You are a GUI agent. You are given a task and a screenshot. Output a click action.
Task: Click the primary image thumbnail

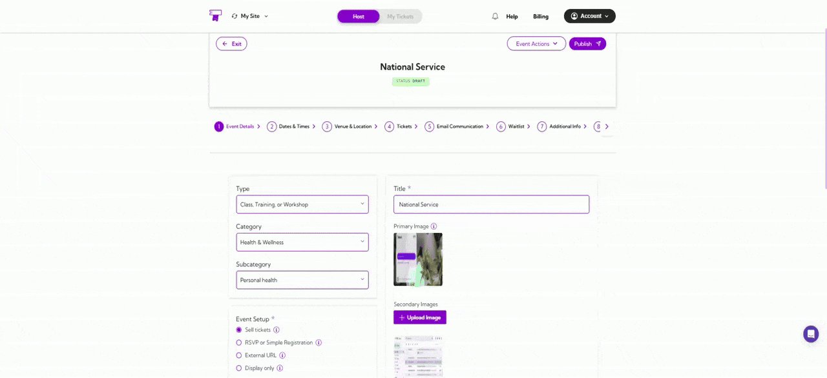click(x=418, y=259)
